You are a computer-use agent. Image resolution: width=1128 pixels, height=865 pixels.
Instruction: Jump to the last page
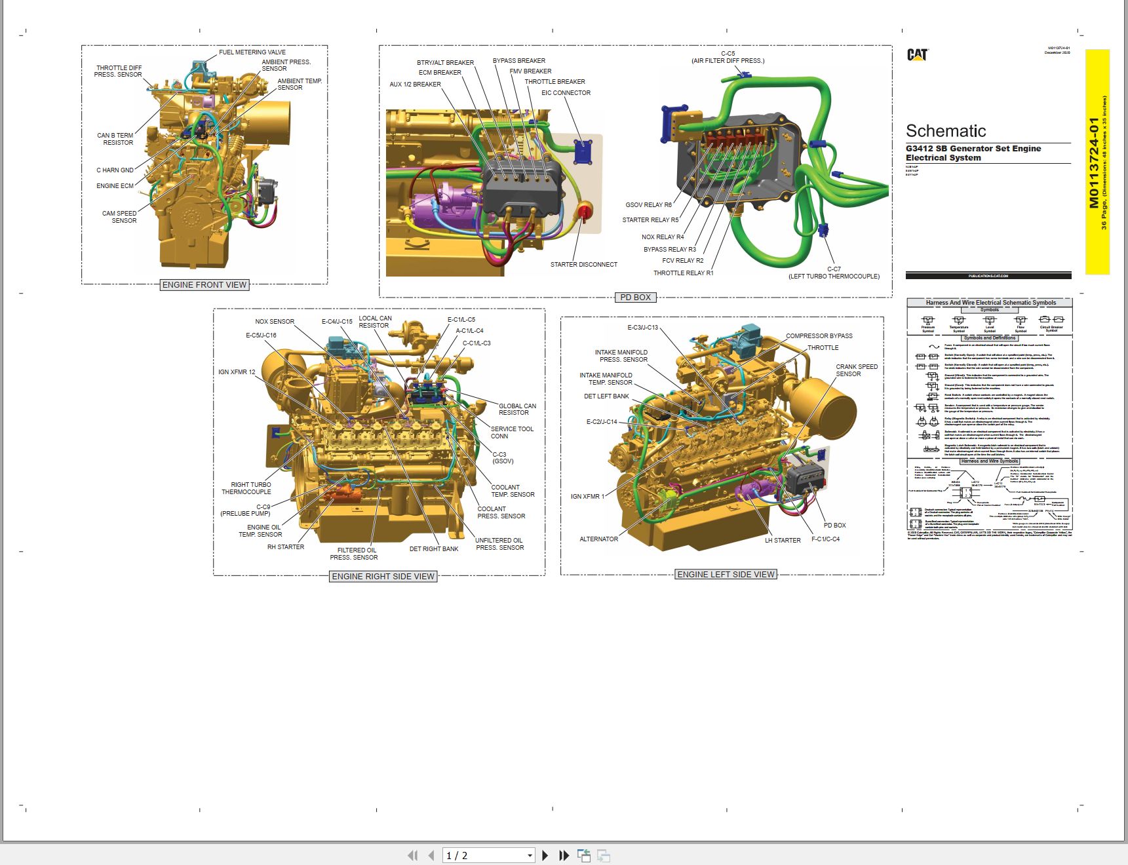pyautogui.click(x=564, y=855)
